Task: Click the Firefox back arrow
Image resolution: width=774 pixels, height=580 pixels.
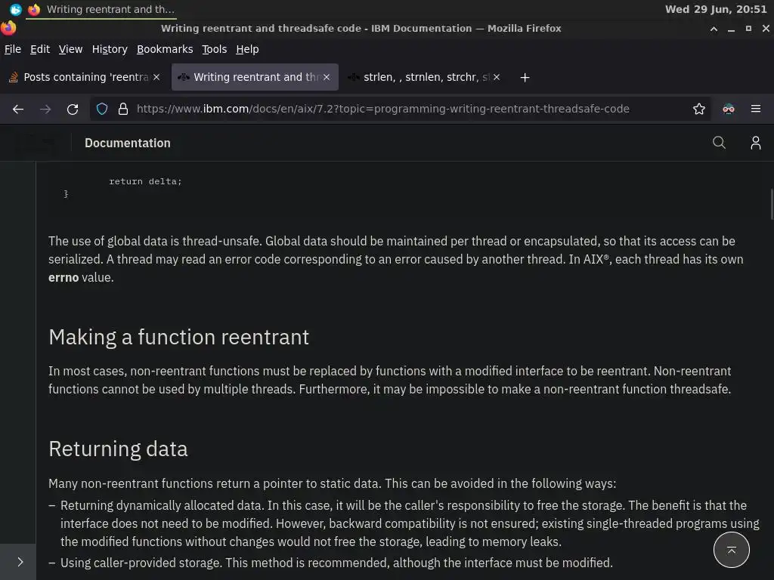Action: tap(18, 109)
